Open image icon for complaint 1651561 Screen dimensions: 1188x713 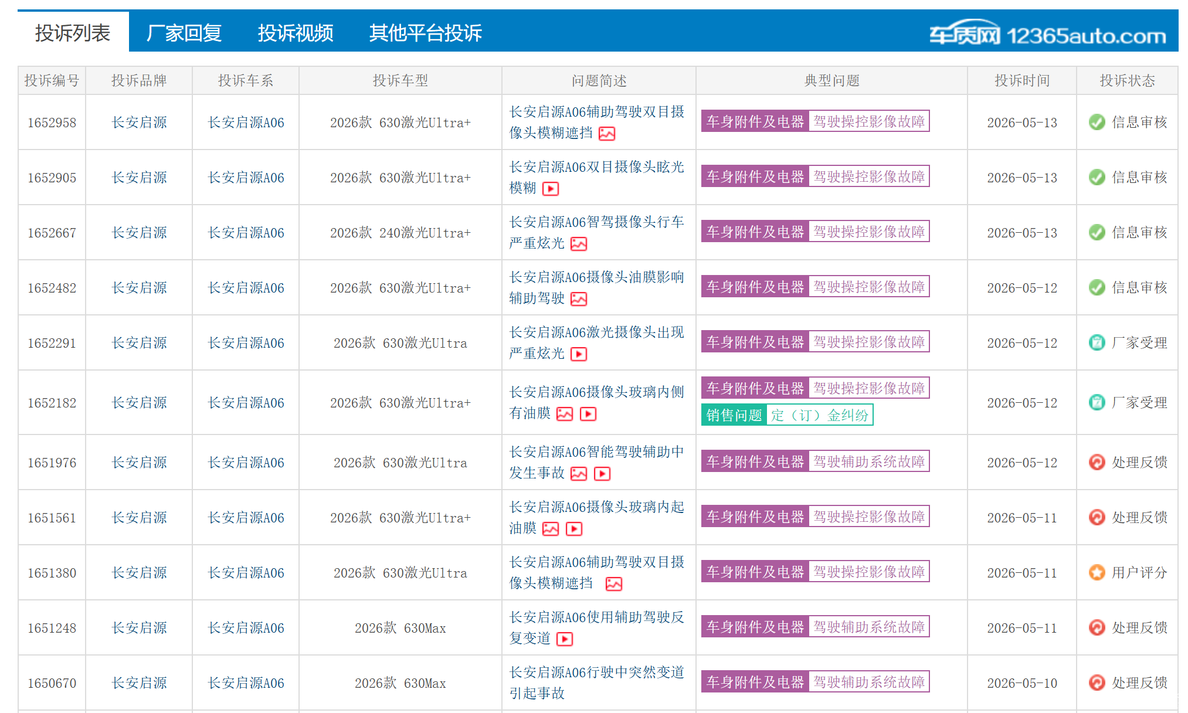[x=551, y=529]
